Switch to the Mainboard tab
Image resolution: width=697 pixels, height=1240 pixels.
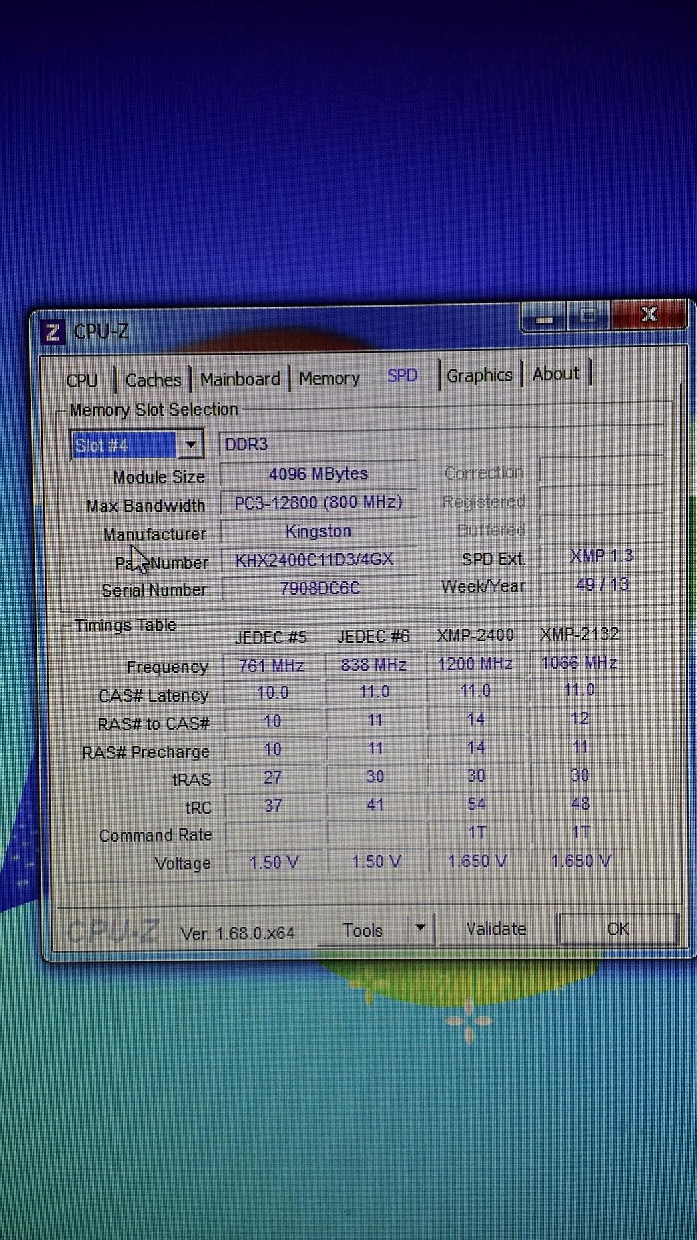(240, 379)
